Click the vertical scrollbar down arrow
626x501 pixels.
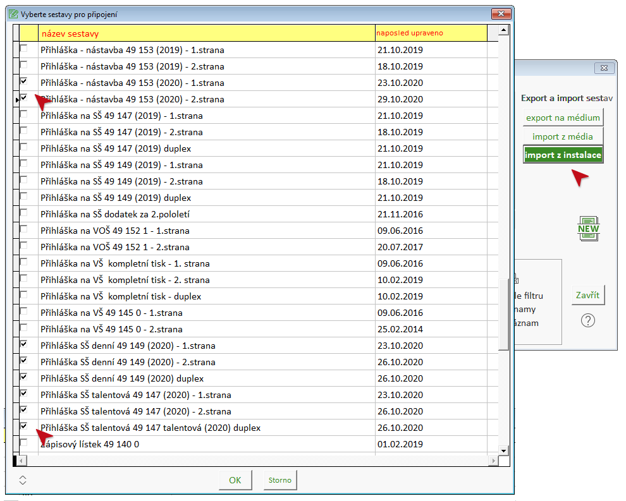(504, 450)
